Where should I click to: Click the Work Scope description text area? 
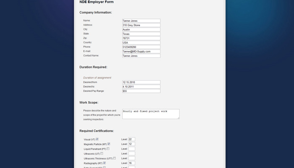pyautogui.click(x=151, y=114)
